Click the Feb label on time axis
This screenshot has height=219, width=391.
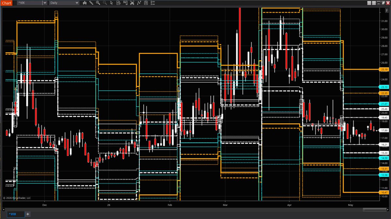coord(170,205)
